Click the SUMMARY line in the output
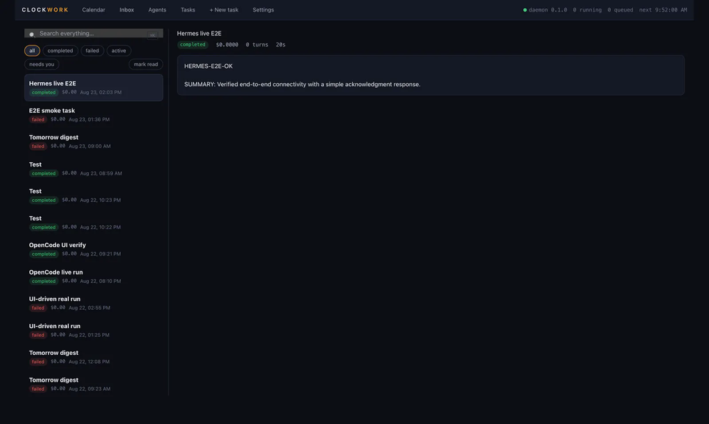 302,84
